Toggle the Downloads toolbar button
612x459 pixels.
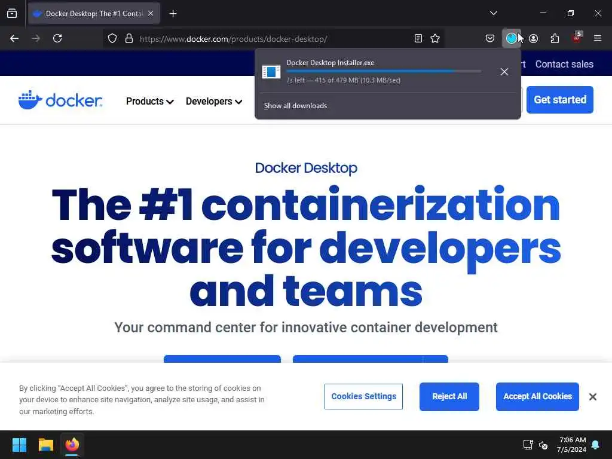[x=512, y=38]
